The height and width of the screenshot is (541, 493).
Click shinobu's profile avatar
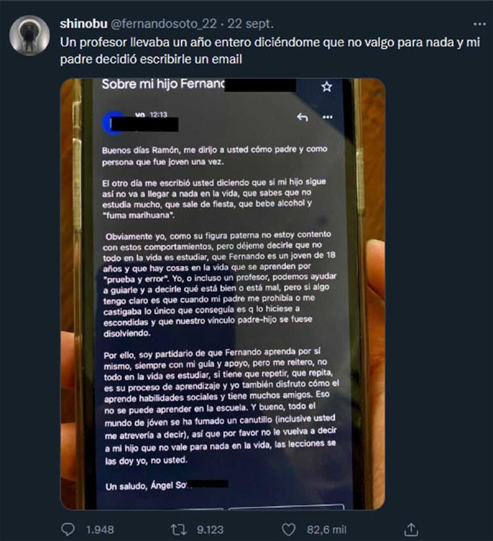(30, 35)
